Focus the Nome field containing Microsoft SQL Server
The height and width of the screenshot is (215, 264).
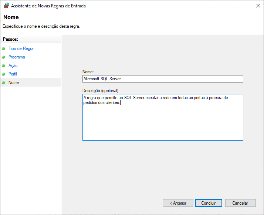pos(163,79)
